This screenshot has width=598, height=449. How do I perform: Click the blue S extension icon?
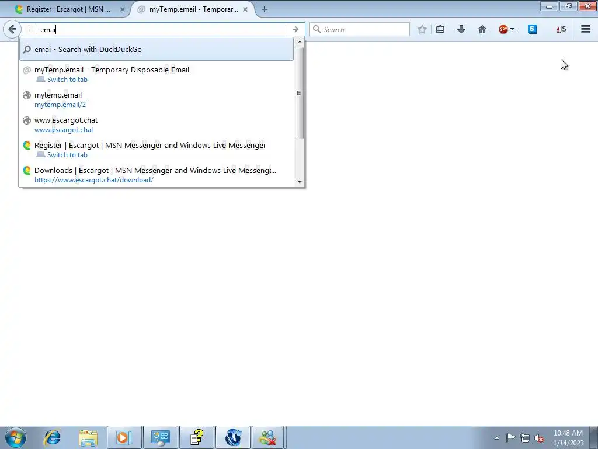click(533, 29)
